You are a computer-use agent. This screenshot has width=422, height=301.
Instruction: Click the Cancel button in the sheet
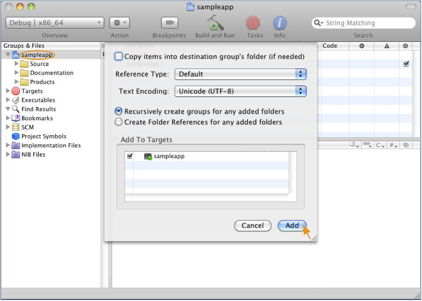point(253,226)
